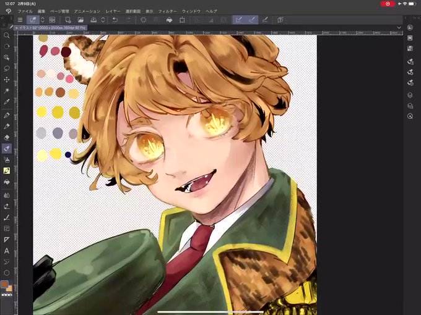The height and width of the screenshot is (315, 421).
Task: Open the layer stack icon in right dock
Action: click(x=410, y=95)
